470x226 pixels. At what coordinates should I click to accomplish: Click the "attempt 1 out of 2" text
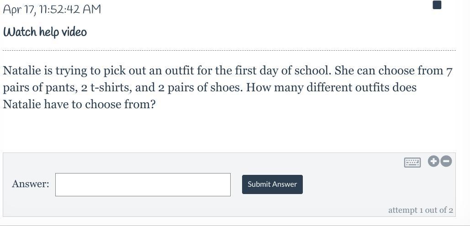[420, 210]
